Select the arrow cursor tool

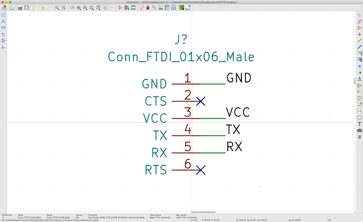click(x=359, y=15)
